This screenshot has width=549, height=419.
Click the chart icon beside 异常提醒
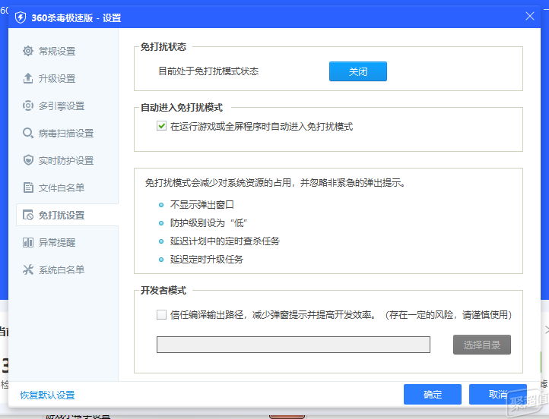pos(28,242)
